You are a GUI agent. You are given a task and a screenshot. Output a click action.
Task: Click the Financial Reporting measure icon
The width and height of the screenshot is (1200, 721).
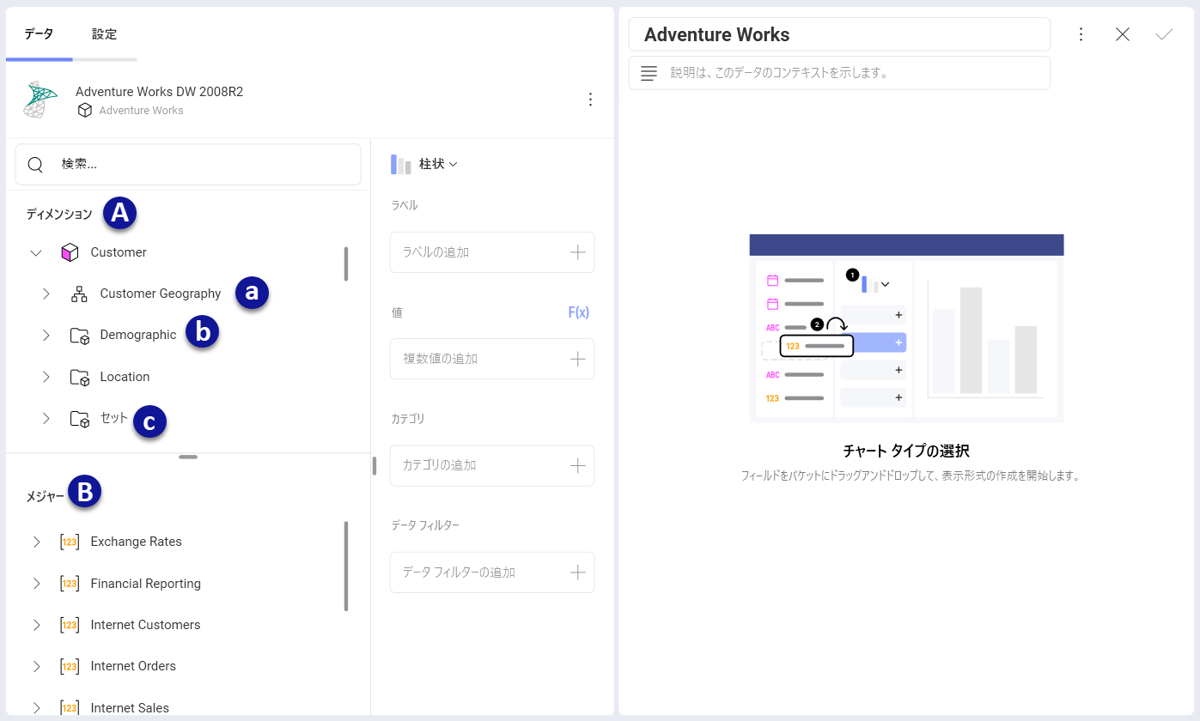click(70, 584)
